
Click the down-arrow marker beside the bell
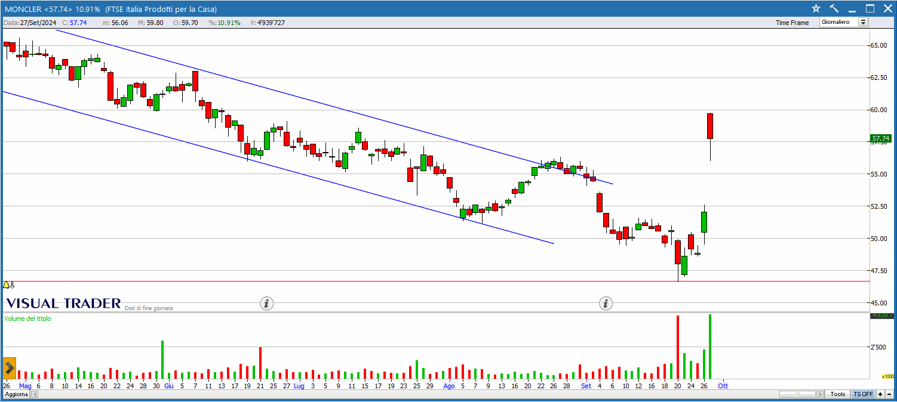(12, 285)
